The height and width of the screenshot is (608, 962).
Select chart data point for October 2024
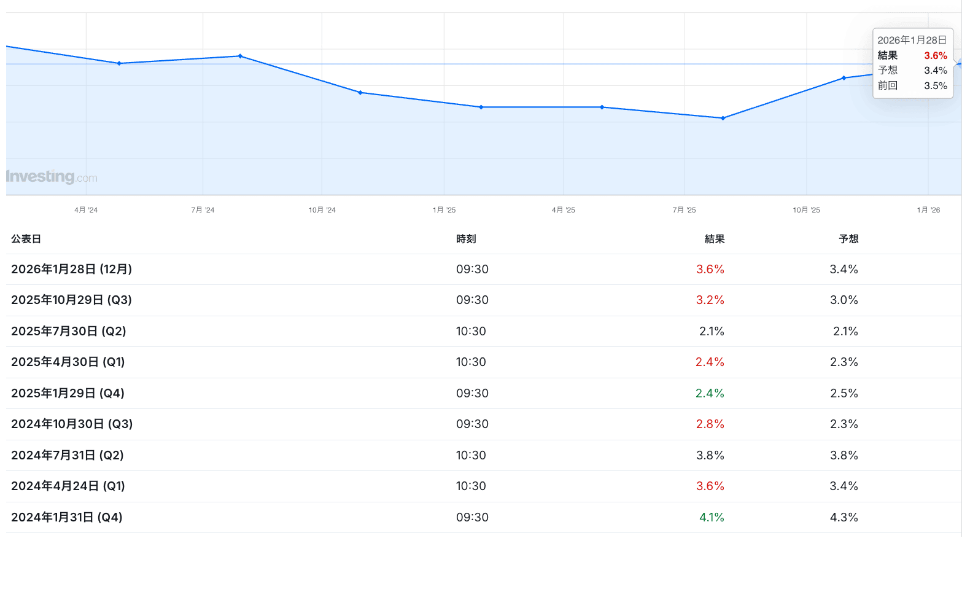pos(360,93)
